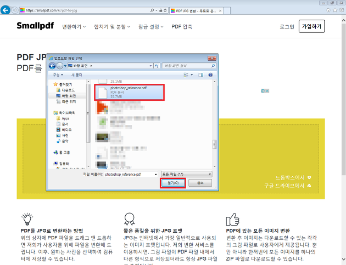This screenshot has width=346, height=265.
Task: Click the browser's blue back arrow
Action: (x=5, y=10)
